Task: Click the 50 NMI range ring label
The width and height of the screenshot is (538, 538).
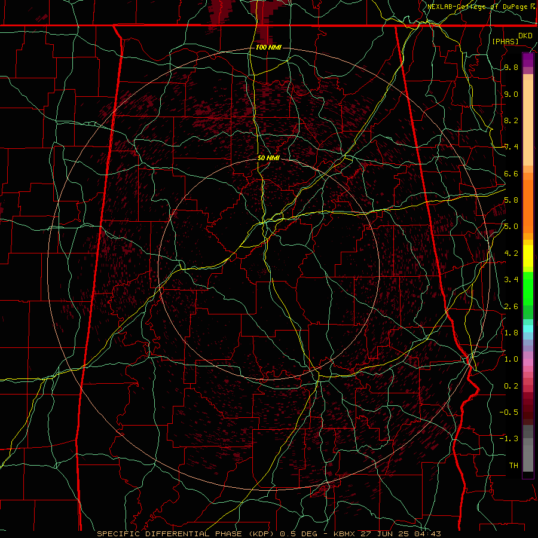Action: [x=268, y=158]
